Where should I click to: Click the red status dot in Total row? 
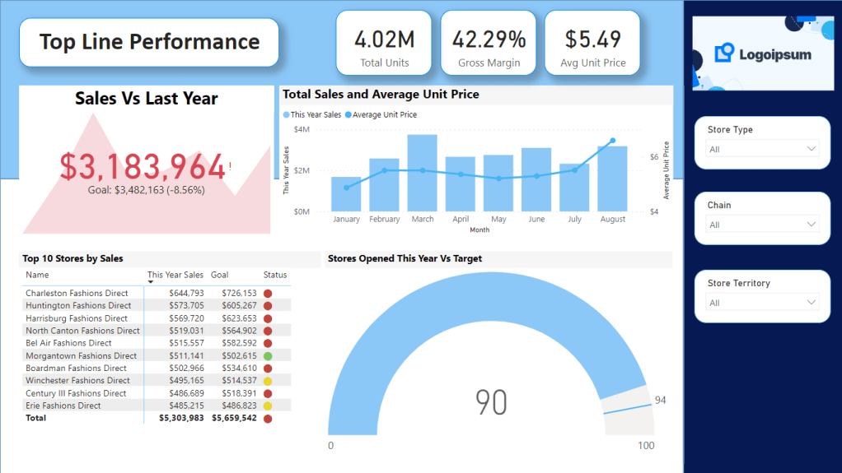(x=268, y=419)
